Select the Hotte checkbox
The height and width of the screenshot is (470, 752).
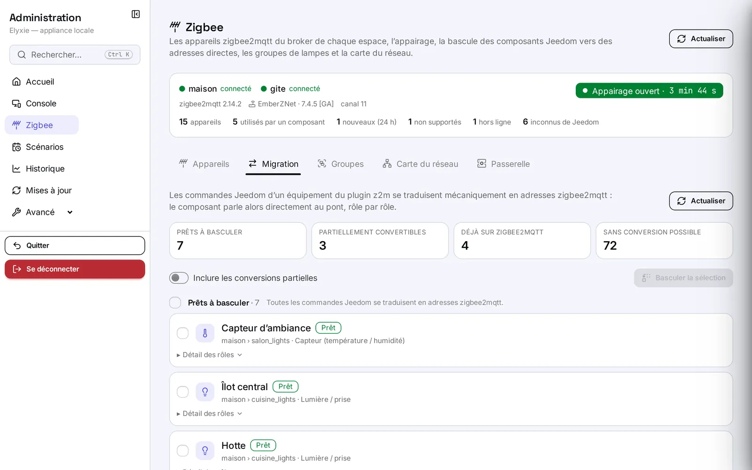click(183, 451)
